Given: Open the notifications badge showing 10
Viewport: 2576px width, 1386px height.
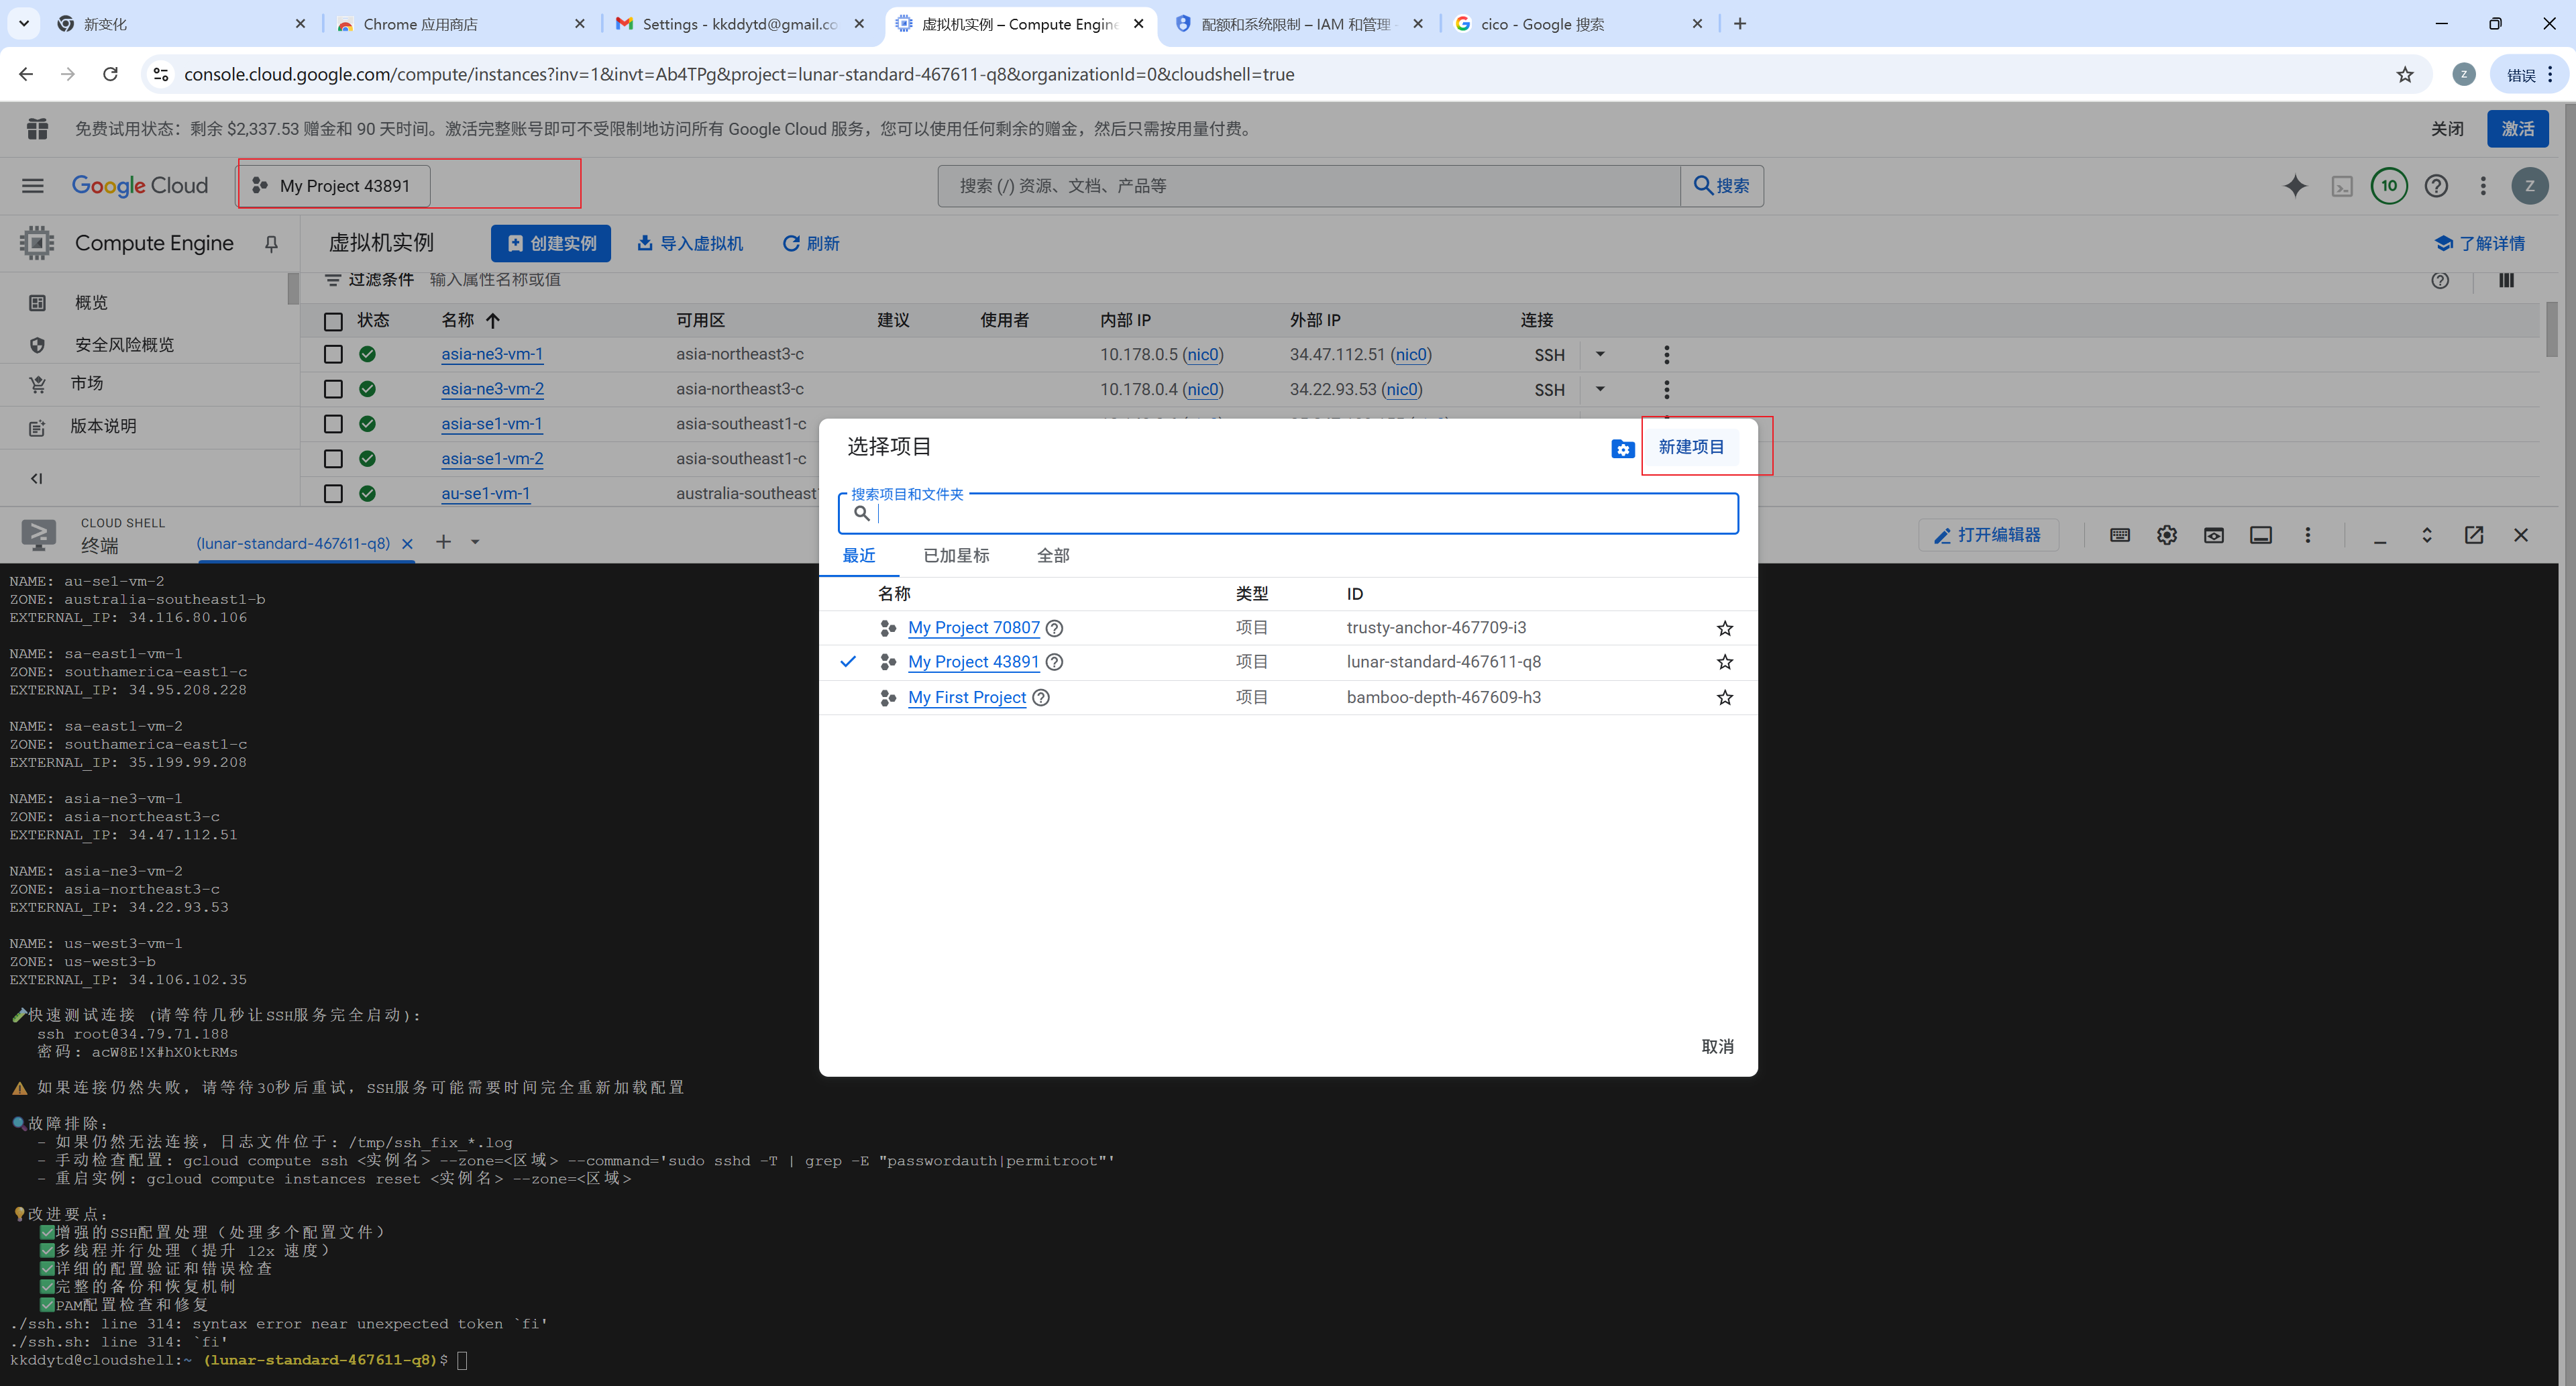Looking at the screenshot, I should point(2389,186).
